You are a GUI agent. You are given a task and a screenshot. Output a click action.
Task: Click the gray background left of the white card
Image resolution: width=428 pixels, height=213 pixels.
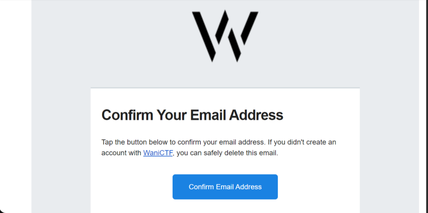(61, 146)
